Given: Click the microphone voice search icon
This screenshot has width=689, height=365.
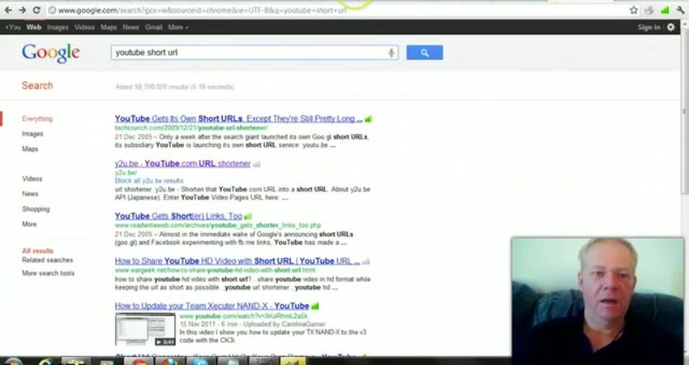Looking at the screenshot, I should coord(392,53).
